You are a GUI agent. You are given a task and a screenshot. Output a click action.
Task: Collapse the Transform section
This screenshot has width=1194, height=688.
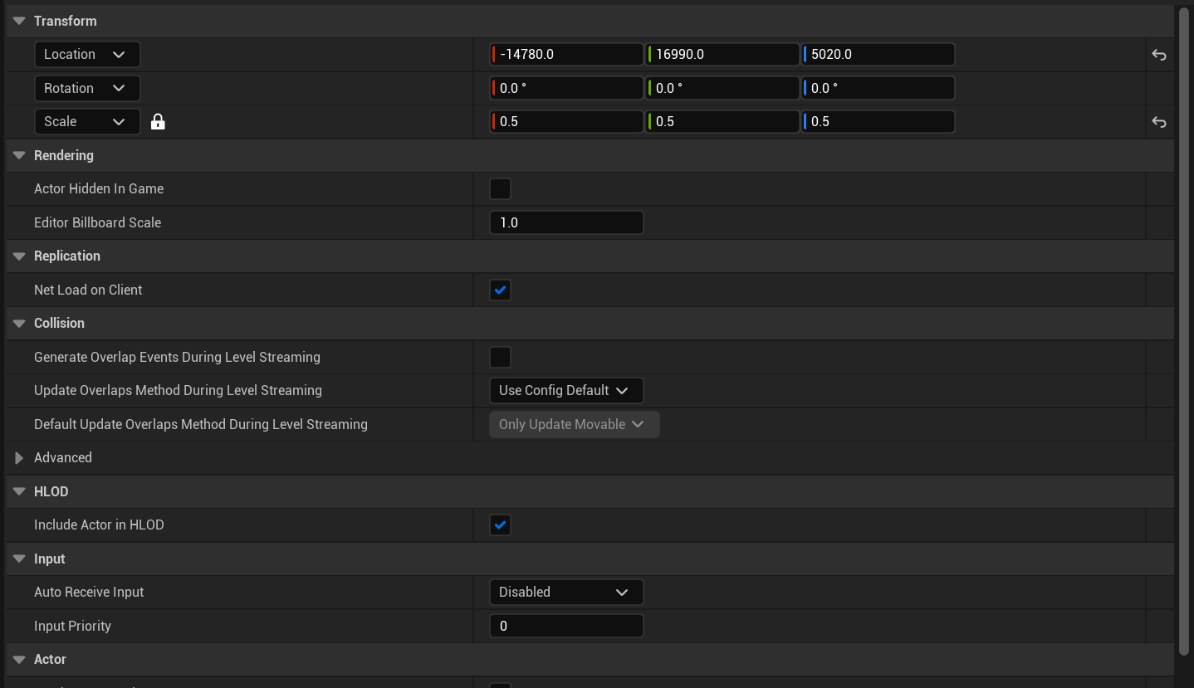(x=18, y=20)
